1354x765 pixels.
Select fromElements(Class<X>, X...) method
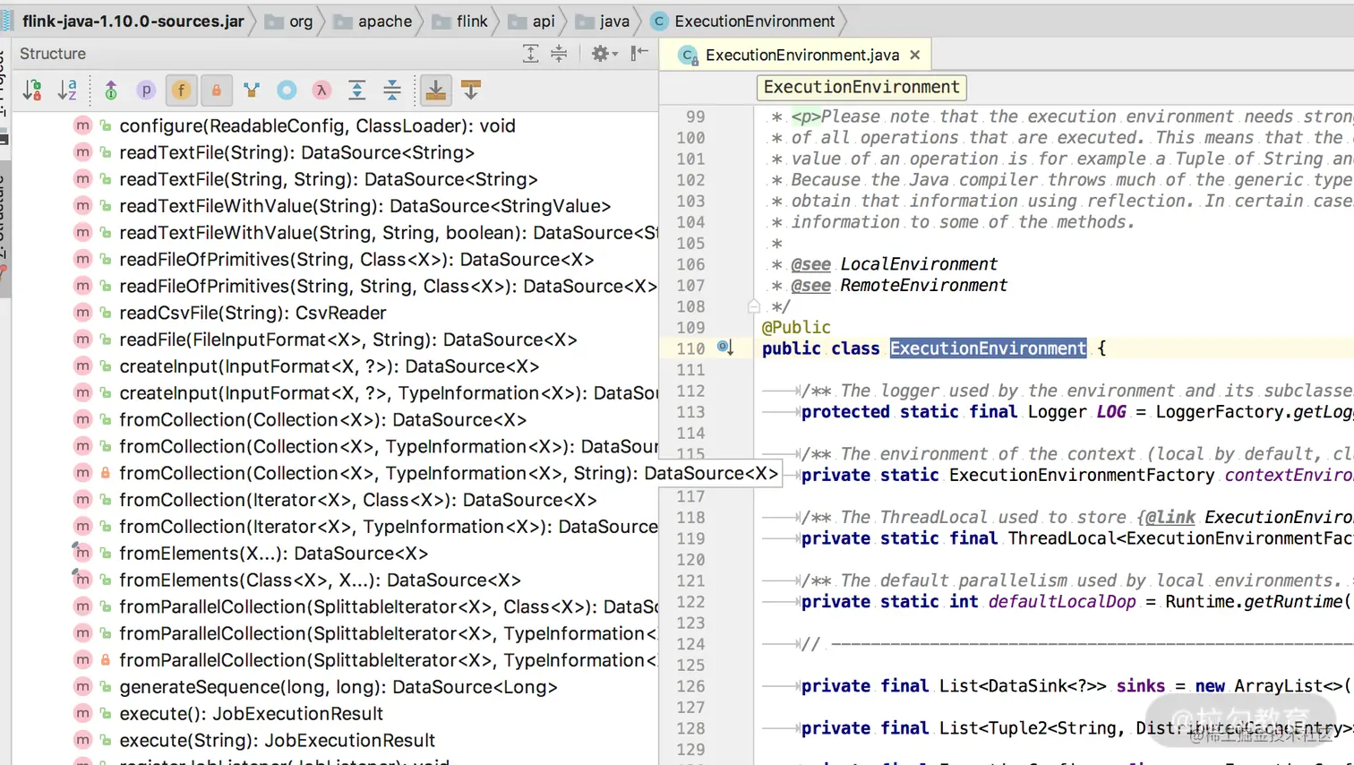320,580
